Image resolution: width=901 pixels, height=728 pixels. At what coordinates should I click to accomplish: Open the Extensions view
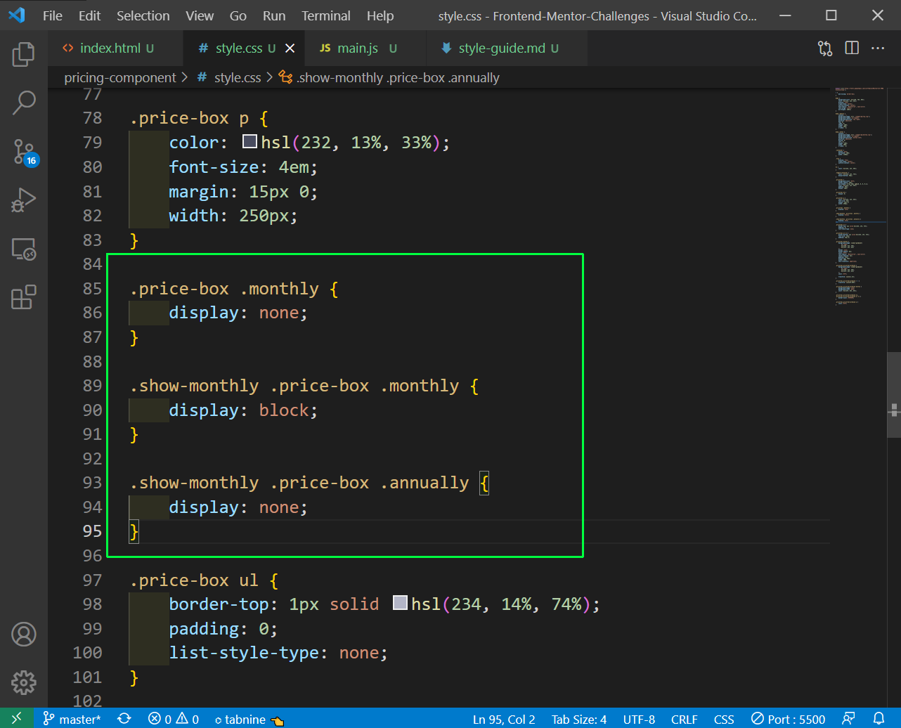coord(23,297)
